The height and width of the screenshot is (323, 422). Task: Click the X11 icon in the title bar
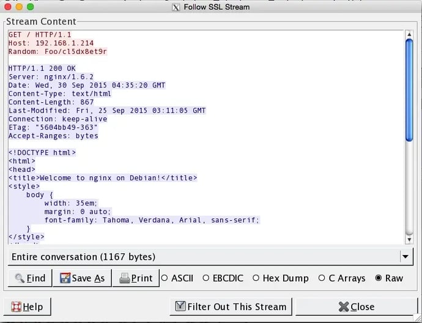tap(177, 7)
